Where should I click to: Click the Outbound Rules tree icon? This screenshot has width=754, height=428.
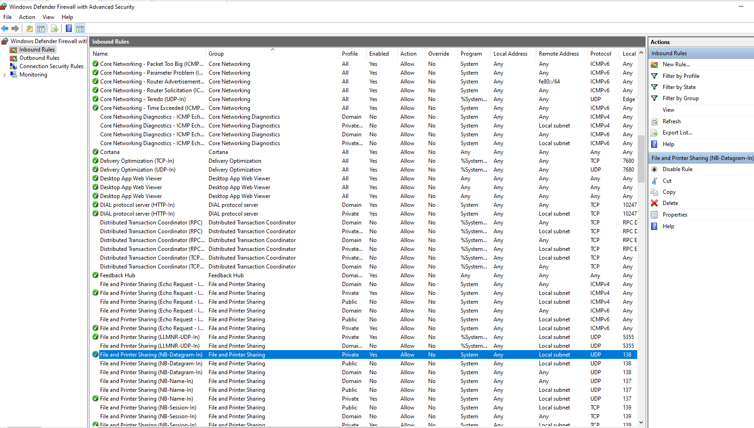click(x=13, y=58)
